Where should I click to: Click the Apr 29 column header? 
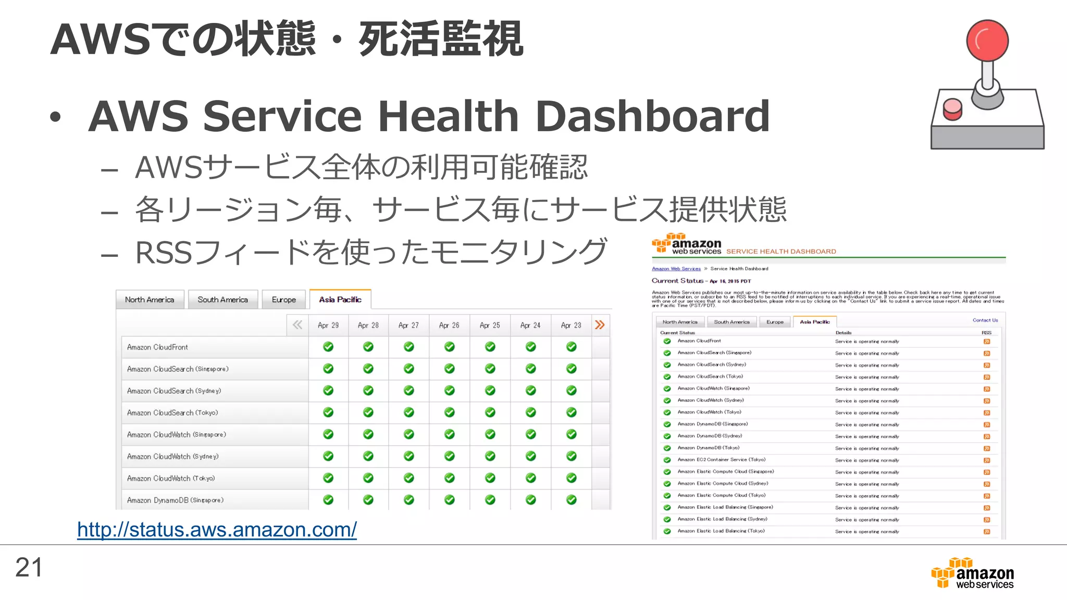(328, 325)
